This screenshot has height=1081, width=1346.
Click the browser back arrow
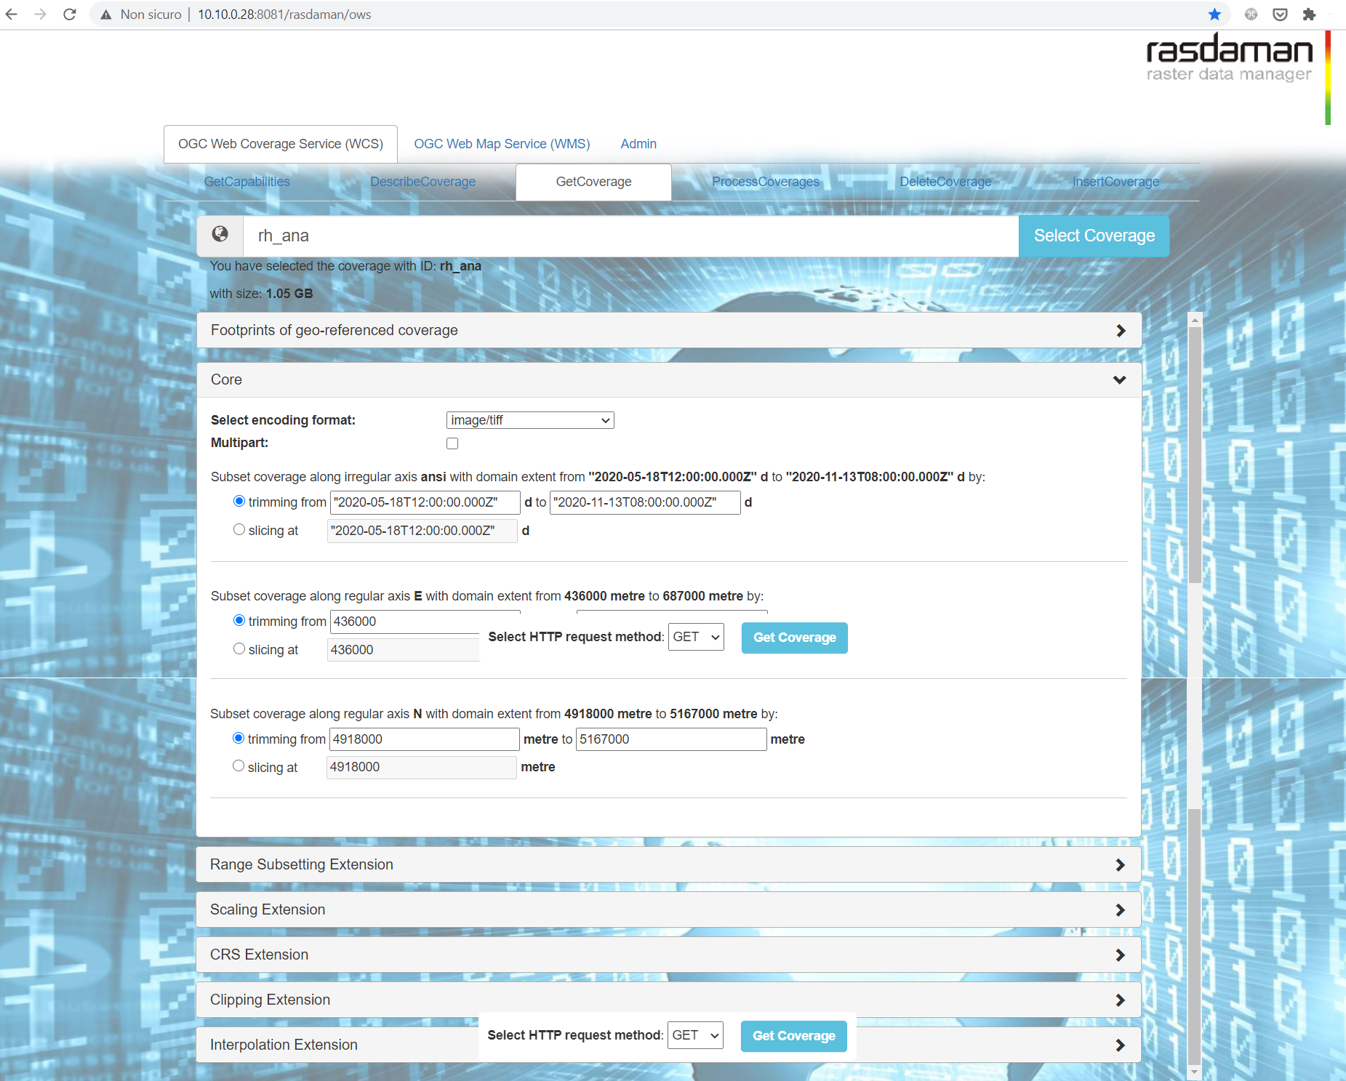pos(12,15)
